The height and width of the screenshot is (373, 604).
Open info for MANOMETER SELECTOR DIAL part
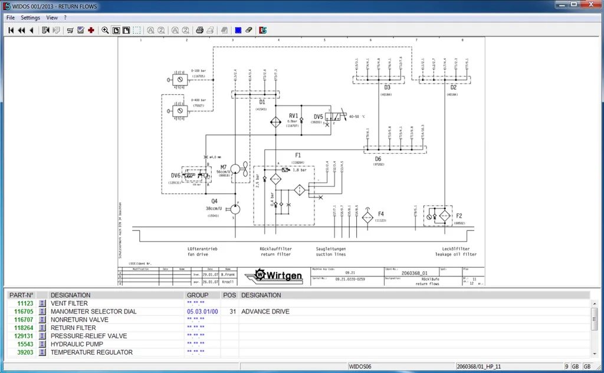tap(42, 311)
